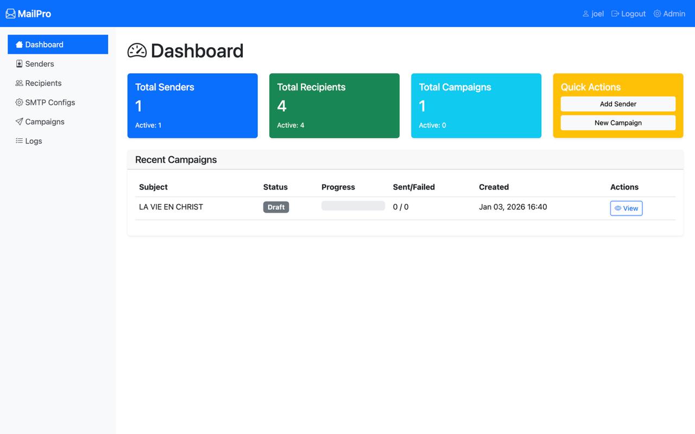The width and height of the screenshot is (695, 434).
Task: Click the Draft status badge
Action: pyautogui.click(x=276, y=207)
